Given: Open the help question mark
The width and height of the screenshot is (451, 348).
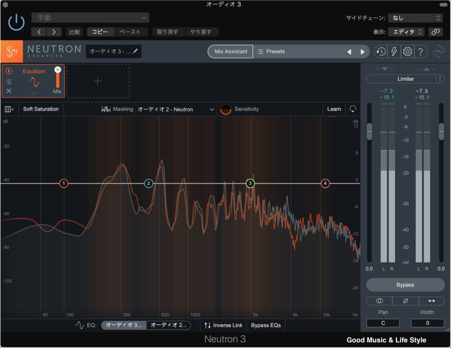Looking at the screenshot, I should click(421, 52).
